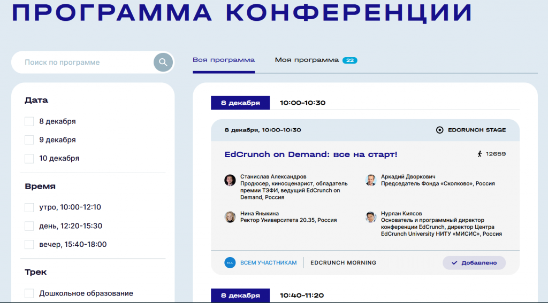Screen dimensions: 548x303
Task: Click the '8 декабря' badge beside 10:00-10:30
Action: (x=240, y=103)
